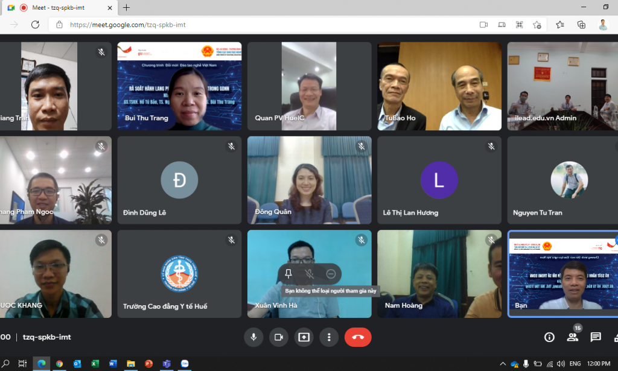Toggle the microphone in the call bar

253,337
